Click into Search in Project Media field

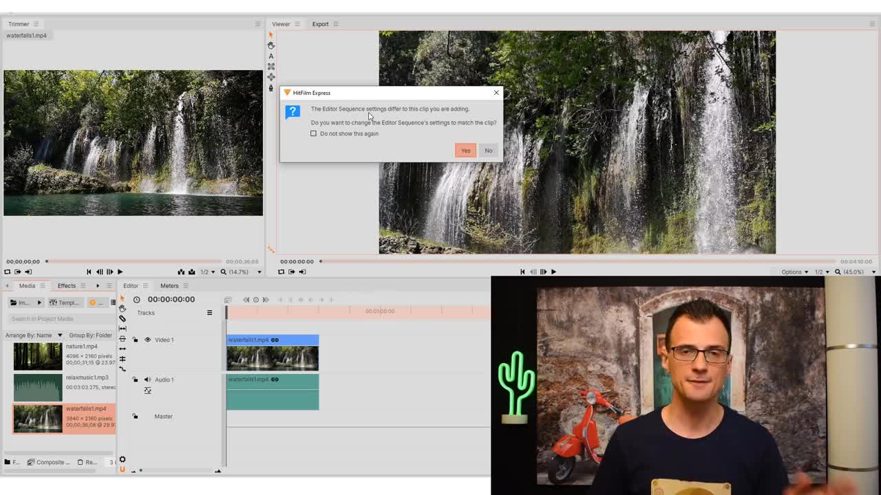[x=62, y=319]
